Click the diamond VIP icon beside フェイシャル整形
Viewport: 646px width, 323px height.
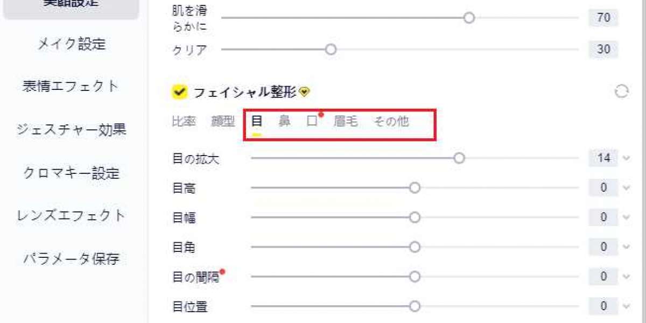(304, 93)
